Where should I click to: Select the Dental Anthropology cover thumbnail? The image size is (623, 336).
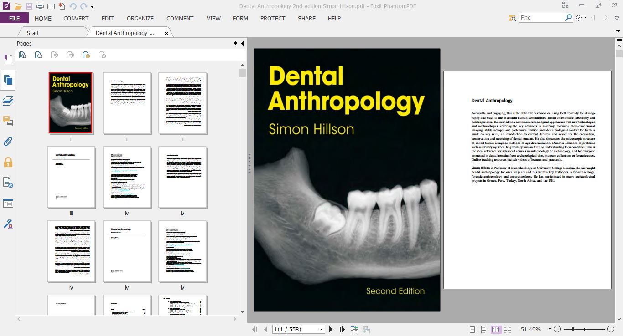point(71,102)
